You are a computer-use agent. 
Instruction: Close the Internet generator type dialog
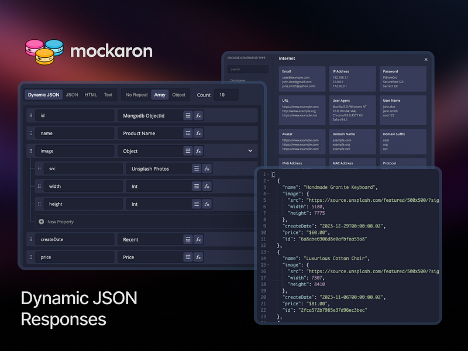[x=426, y=60]
